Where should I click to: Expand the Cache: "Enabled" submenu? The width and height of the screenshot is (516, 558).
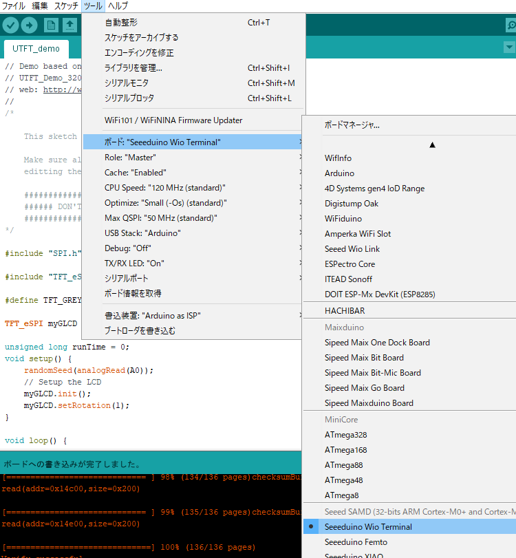coord(193,172)
